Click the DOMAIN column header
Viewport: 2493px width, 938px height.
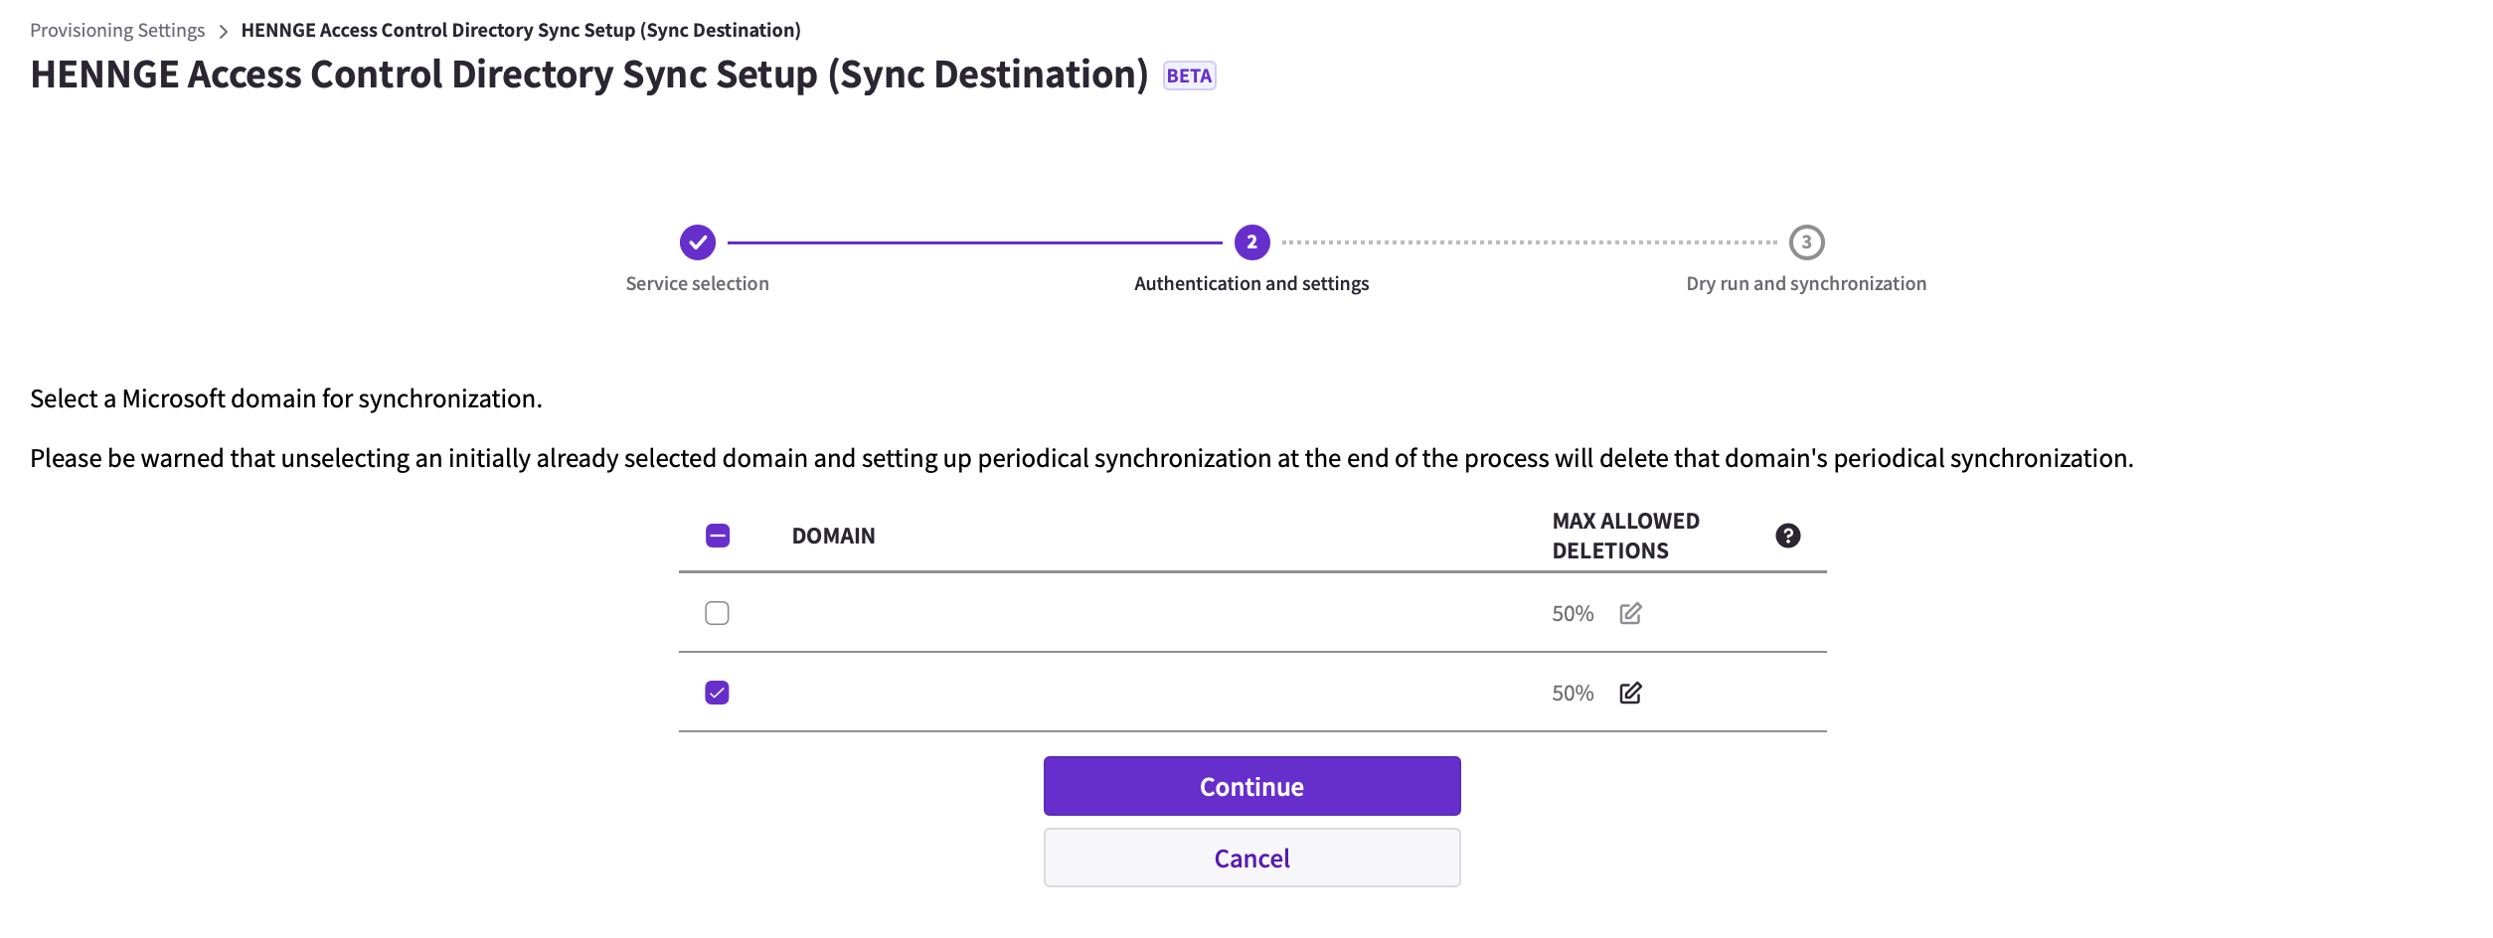[x=833, y=536]
